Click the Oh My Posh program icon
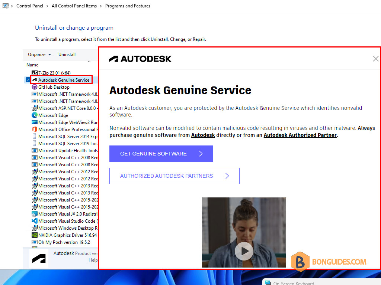This screenshot has height=285, width=381. (35, 242)
